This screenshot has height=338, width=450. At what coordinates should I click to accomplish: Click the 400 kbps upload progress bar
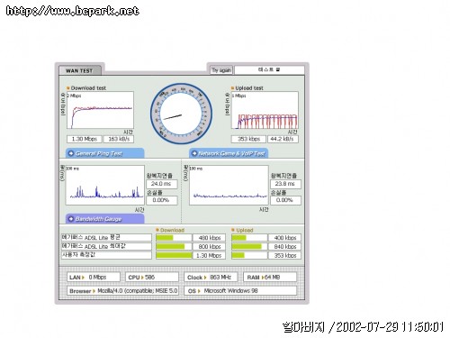249,238
